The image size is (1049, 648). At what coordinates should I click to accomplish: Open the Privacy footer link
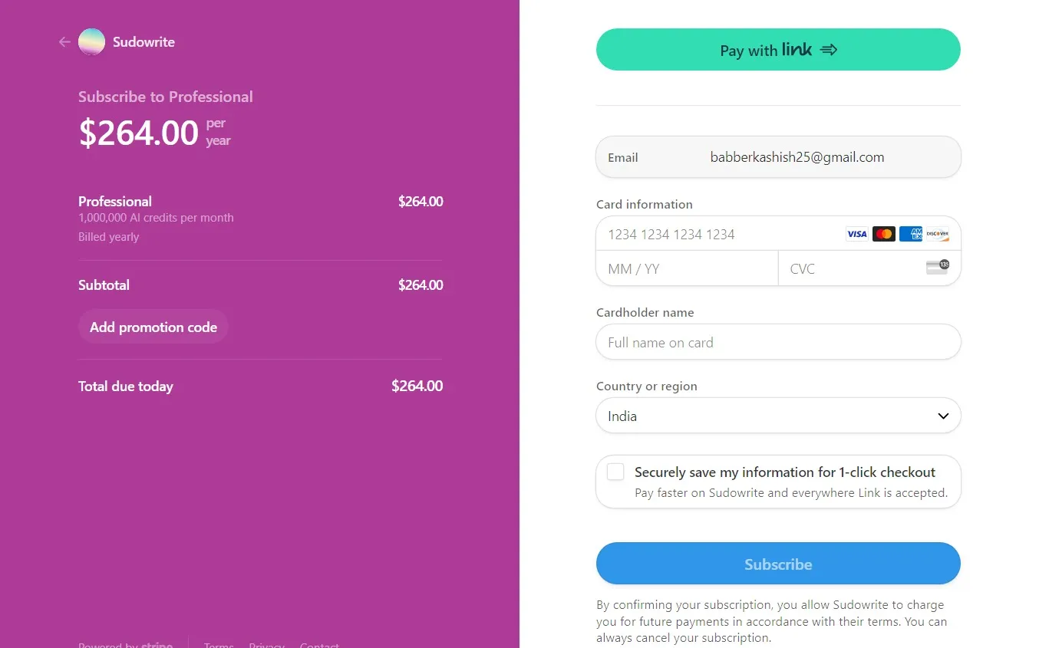point(266,645)
